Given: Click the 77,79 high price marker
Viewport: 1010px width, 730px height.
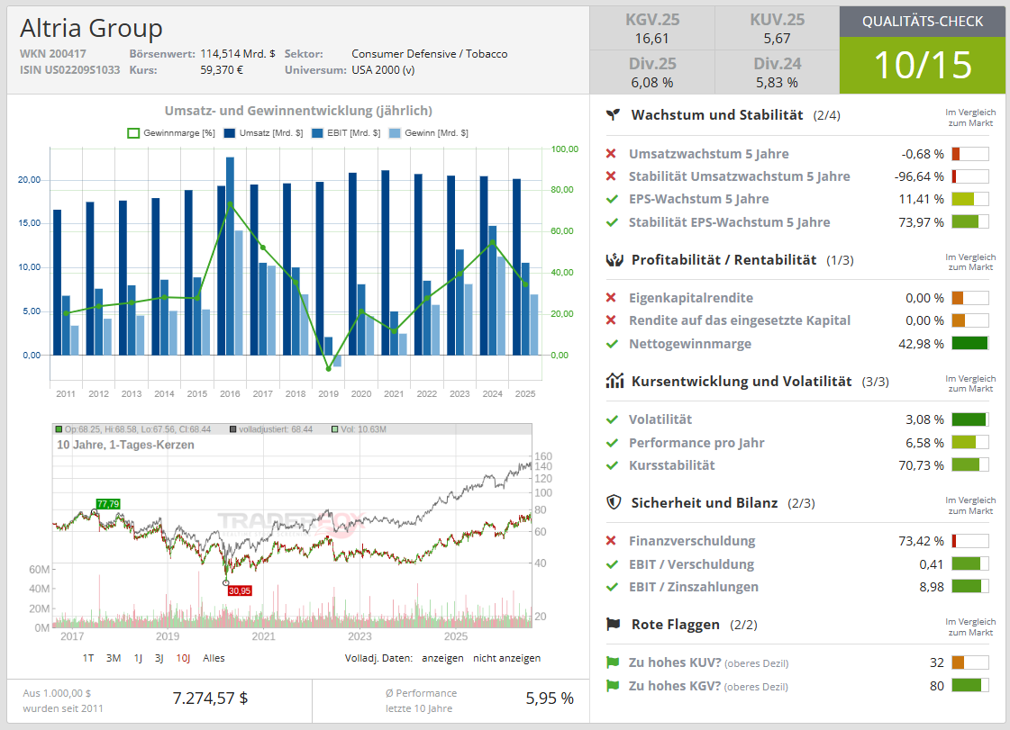Looking at the screenshot, I should pyautogui.click(x=108, y=504).
